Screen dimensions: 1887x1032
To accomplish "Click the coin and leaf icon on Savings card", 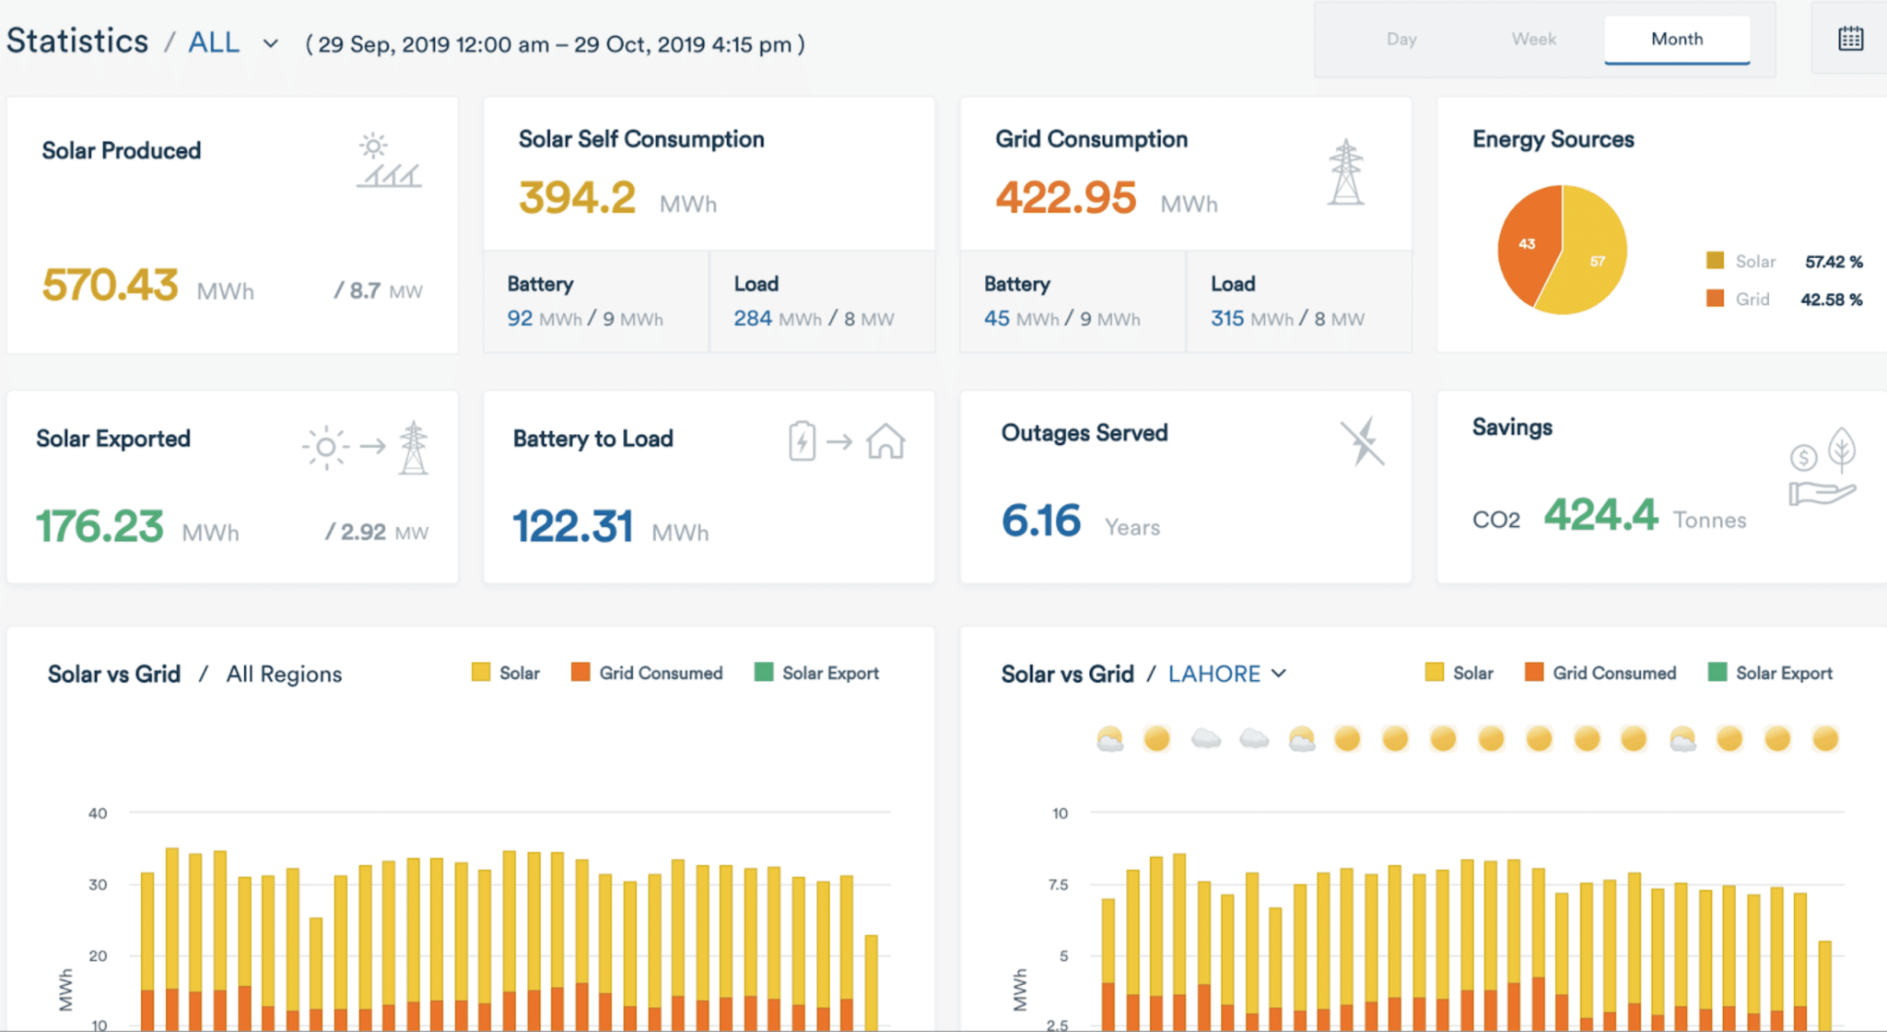I will [1823, 465].
